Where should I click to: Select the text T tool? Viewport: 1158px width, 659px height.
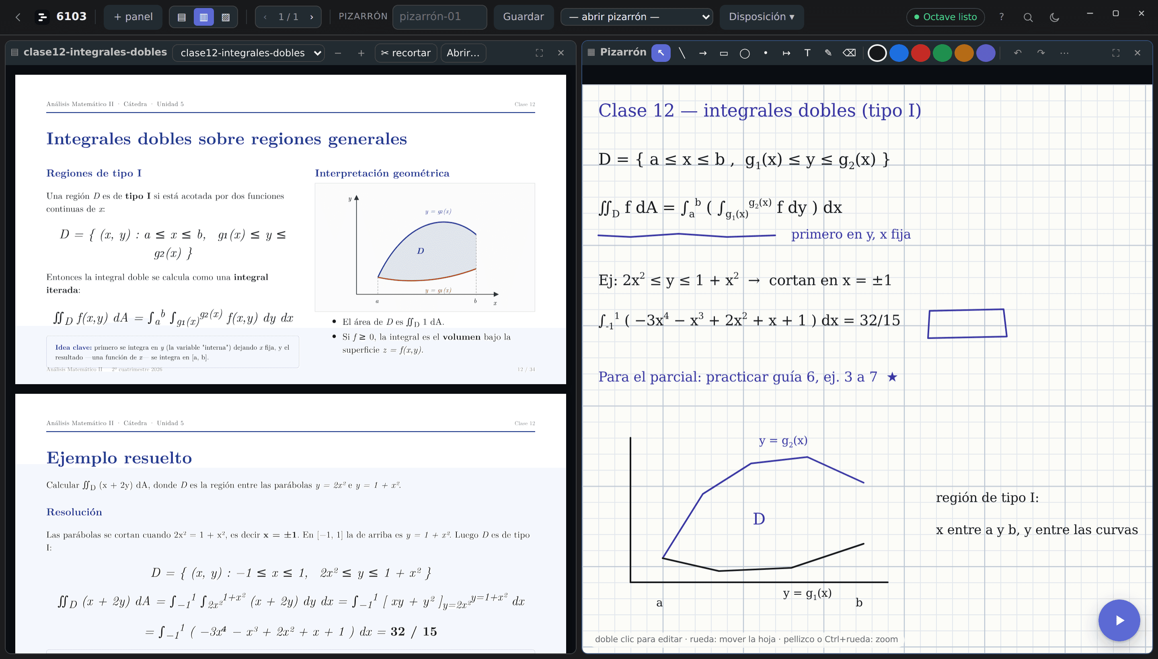click(x=807, y=53)
